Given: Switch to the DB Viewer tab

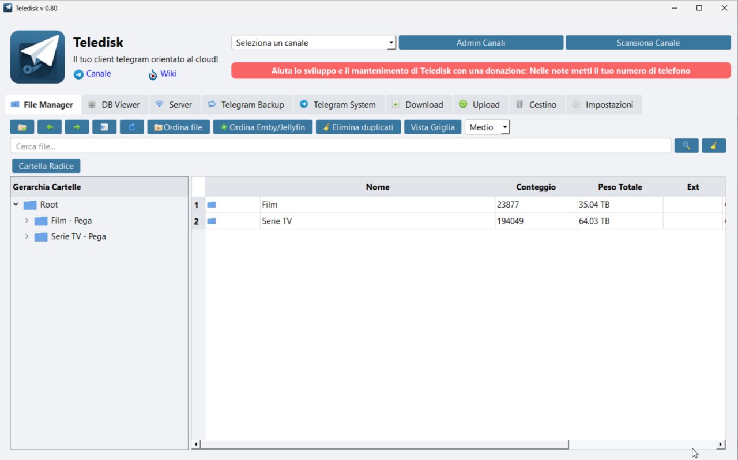Looking at the screenshot, I should click(115, 104).
